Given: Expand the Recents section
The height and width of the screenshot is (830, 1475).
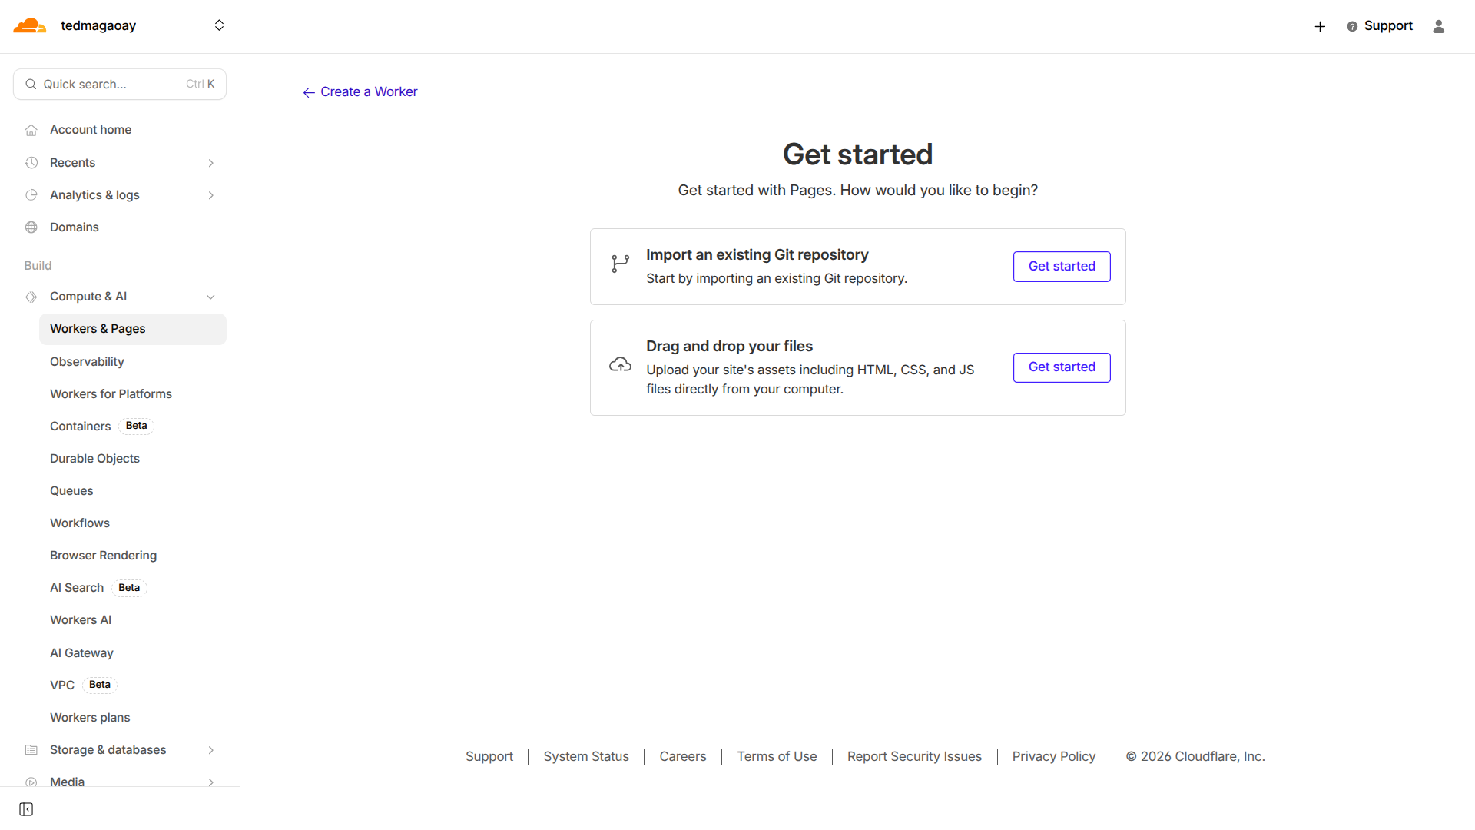Looking at the screenshot, I should [210, 163].
